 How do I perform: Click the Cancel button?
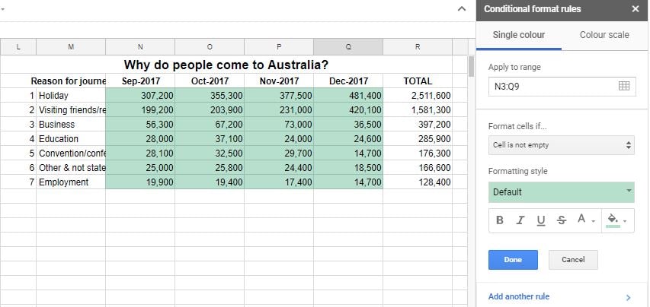[x=573, y=260]
